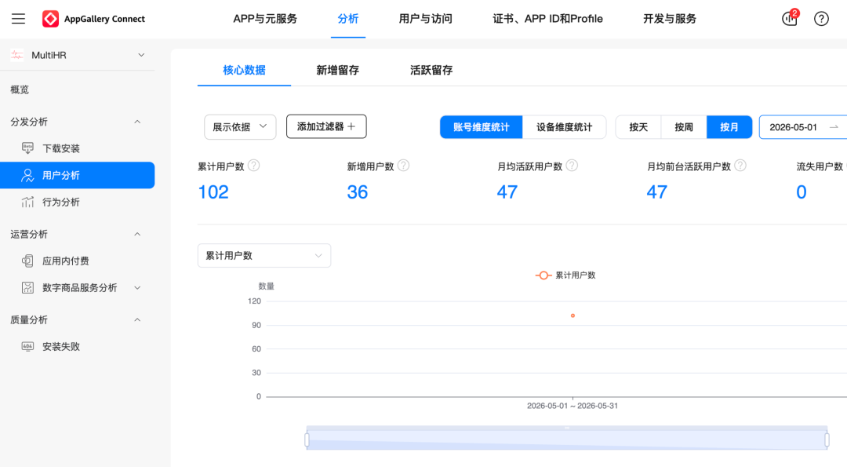Viewport: 847px width, 467px height.
Task: Open 概览 in the sidebar
Action: point(20,89)
